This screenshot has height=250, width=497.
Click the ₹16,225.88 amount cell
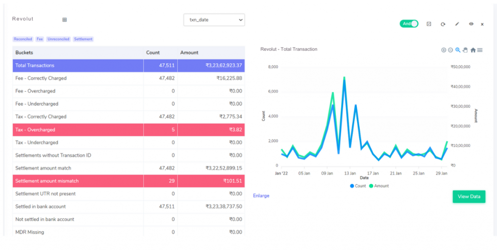(x=211, y=78)
